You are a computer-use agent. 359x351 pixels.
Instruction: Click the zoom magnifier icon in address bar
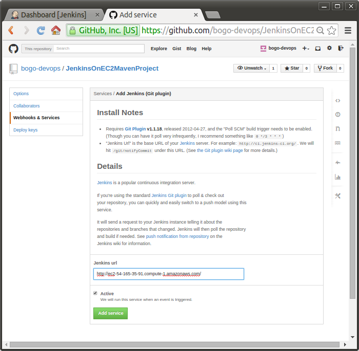coord(320,30)
